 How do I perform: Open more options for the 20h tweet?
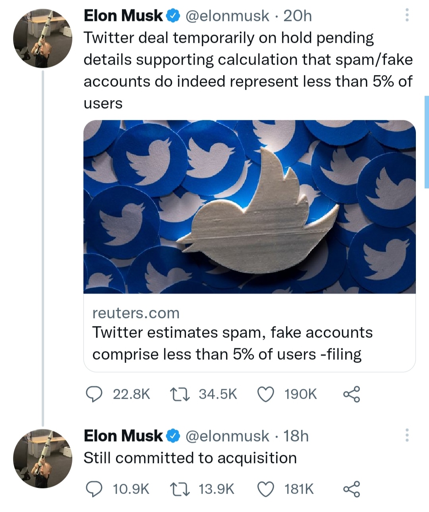tap(407, 15)
